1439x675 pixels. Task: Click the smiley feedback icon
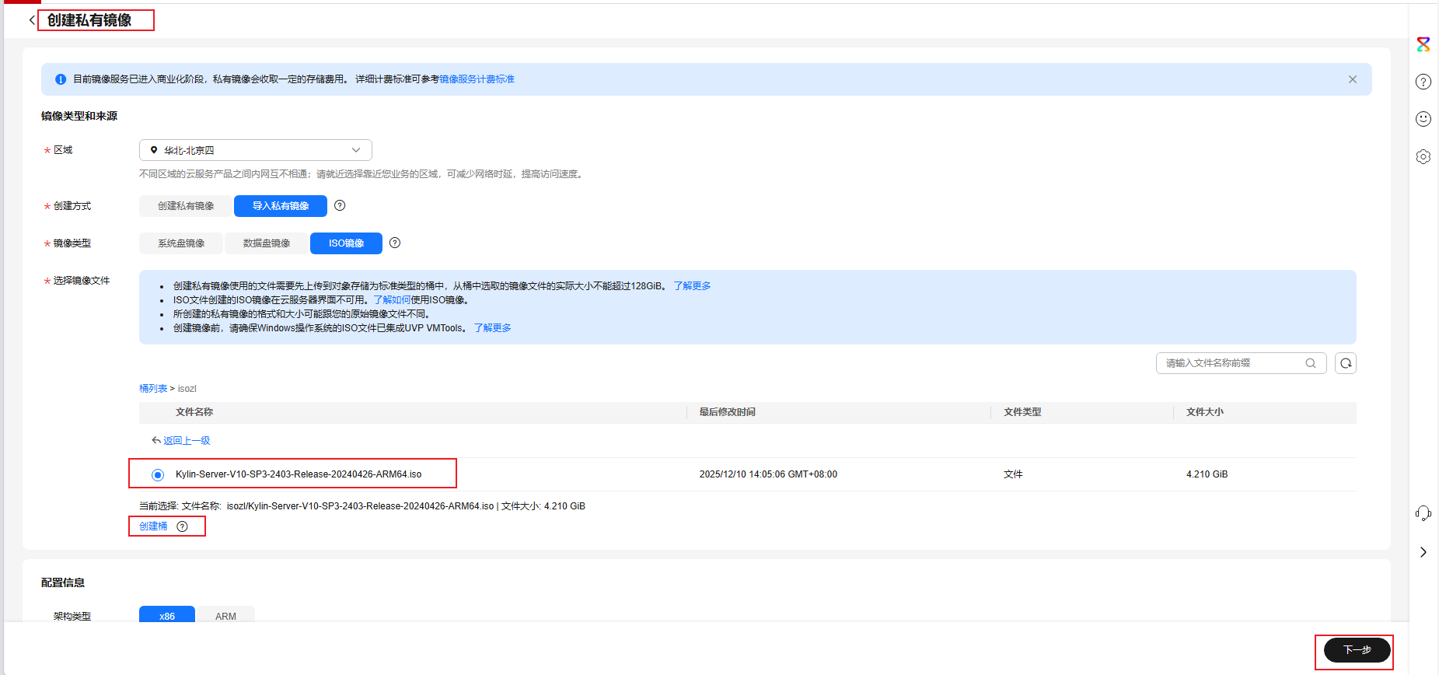(1423, 119)
